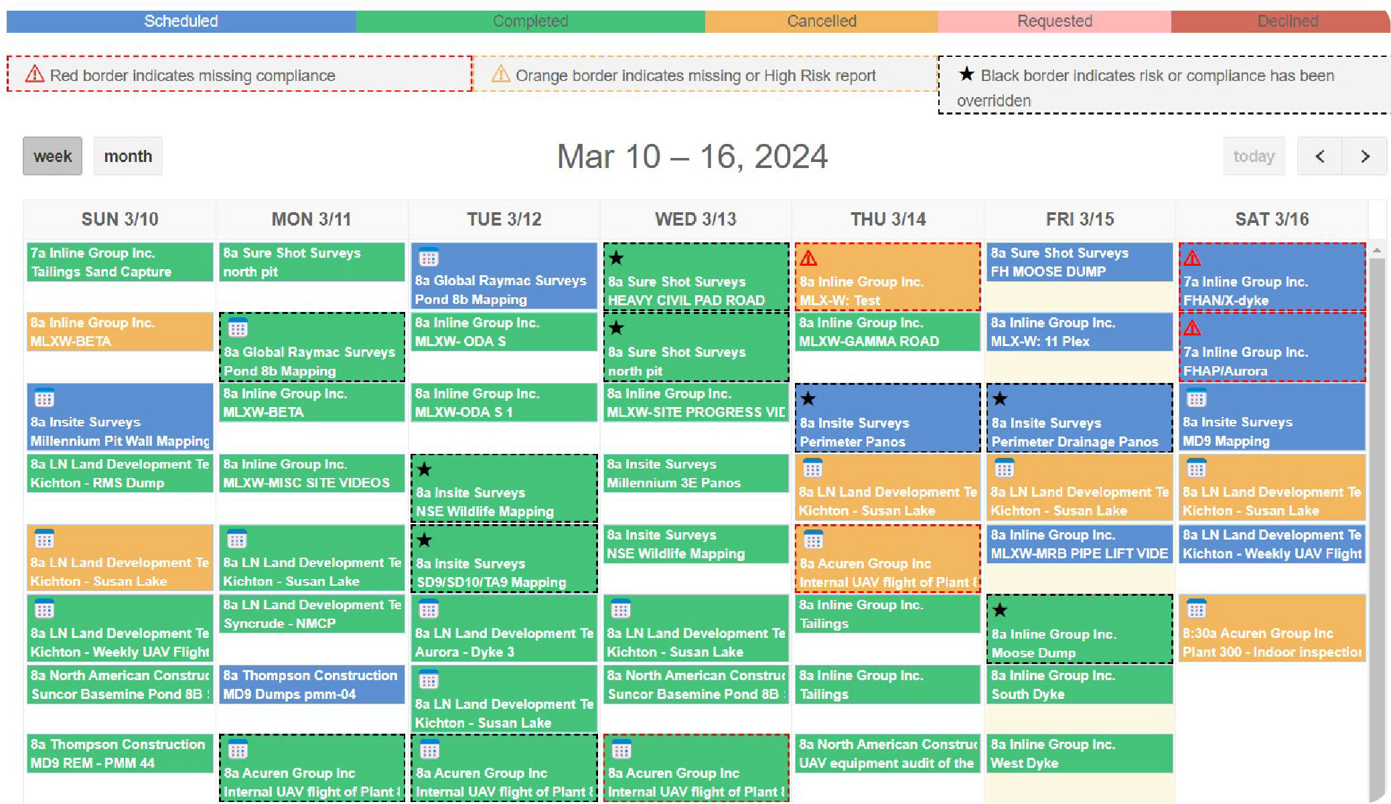Image resolution: width=1391 pixels, height=804 pixels.
Task: Click the Requested pink legend swatch
Action: (1055, 21)
